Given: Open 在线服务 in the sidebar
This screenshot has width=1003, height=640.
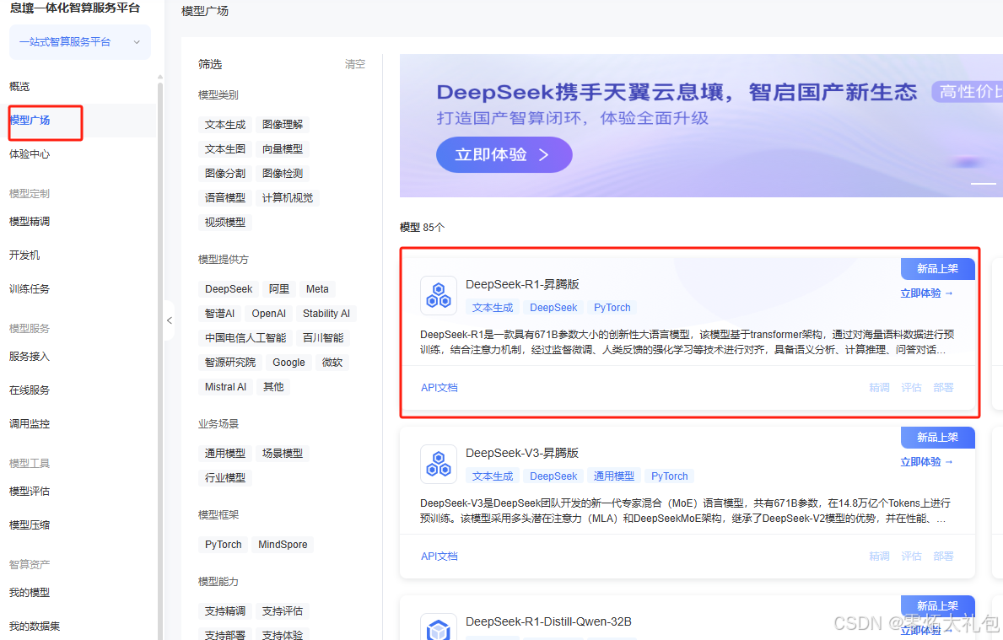Looking at the screenshot, I should pos(30,390).
